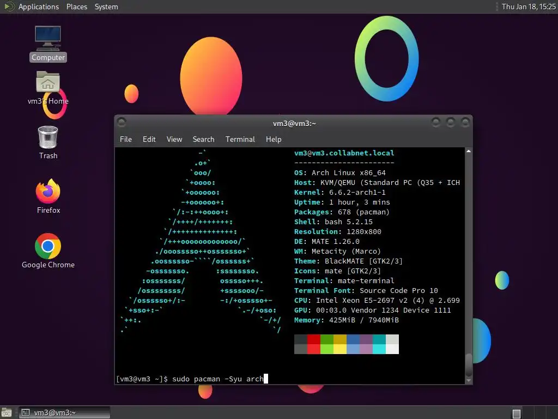
Task: Click the terminal vertical scrollbar thumb
Action: point(469,364)
